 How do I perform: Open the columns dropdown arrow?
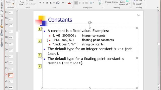point(94,3)
